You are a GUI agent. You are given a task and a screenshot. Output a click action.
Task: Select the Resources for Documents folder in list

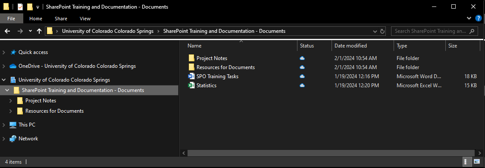click(x=225, y=67)
